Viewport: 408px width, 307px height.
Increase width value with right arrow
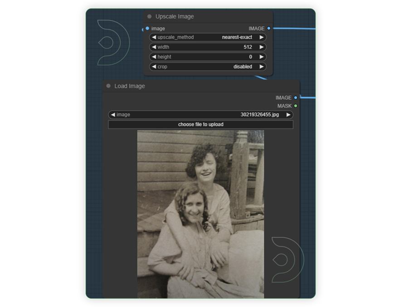click(x=262, y=47)
